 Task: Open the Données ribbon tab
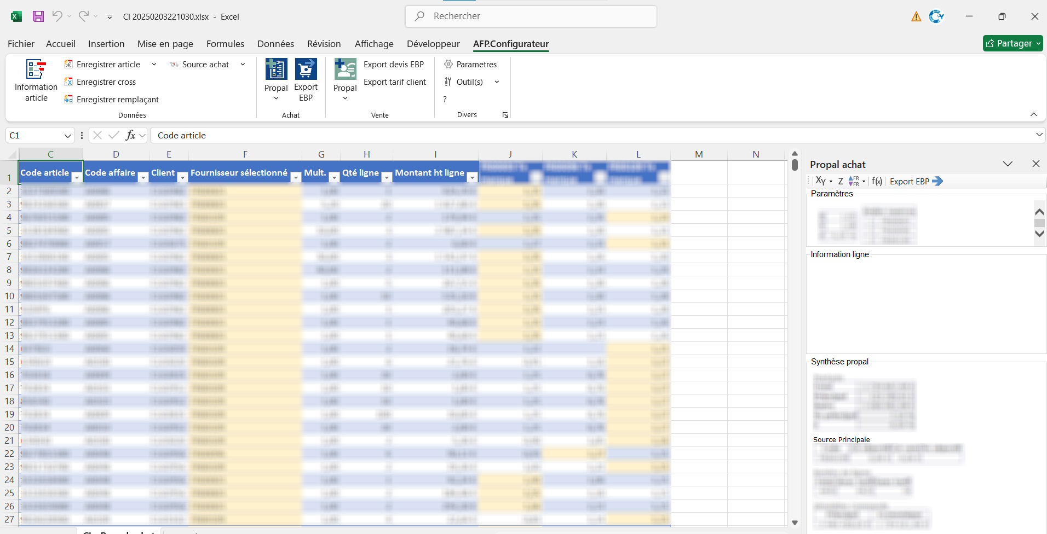coord(275,44)
